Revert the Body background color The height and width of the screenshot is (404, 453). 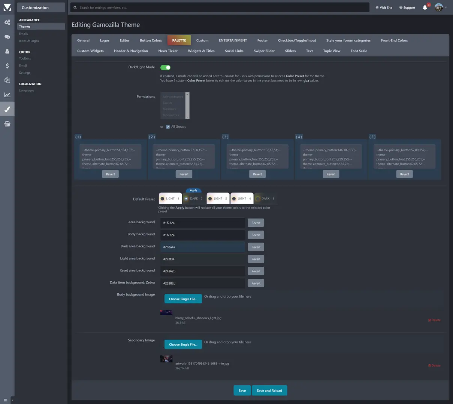coord(256,235)
